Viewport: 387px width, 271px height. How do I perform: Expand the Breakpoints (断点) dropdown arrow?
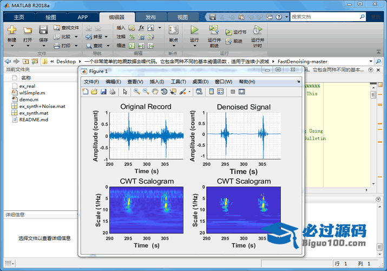pos(174,46)
